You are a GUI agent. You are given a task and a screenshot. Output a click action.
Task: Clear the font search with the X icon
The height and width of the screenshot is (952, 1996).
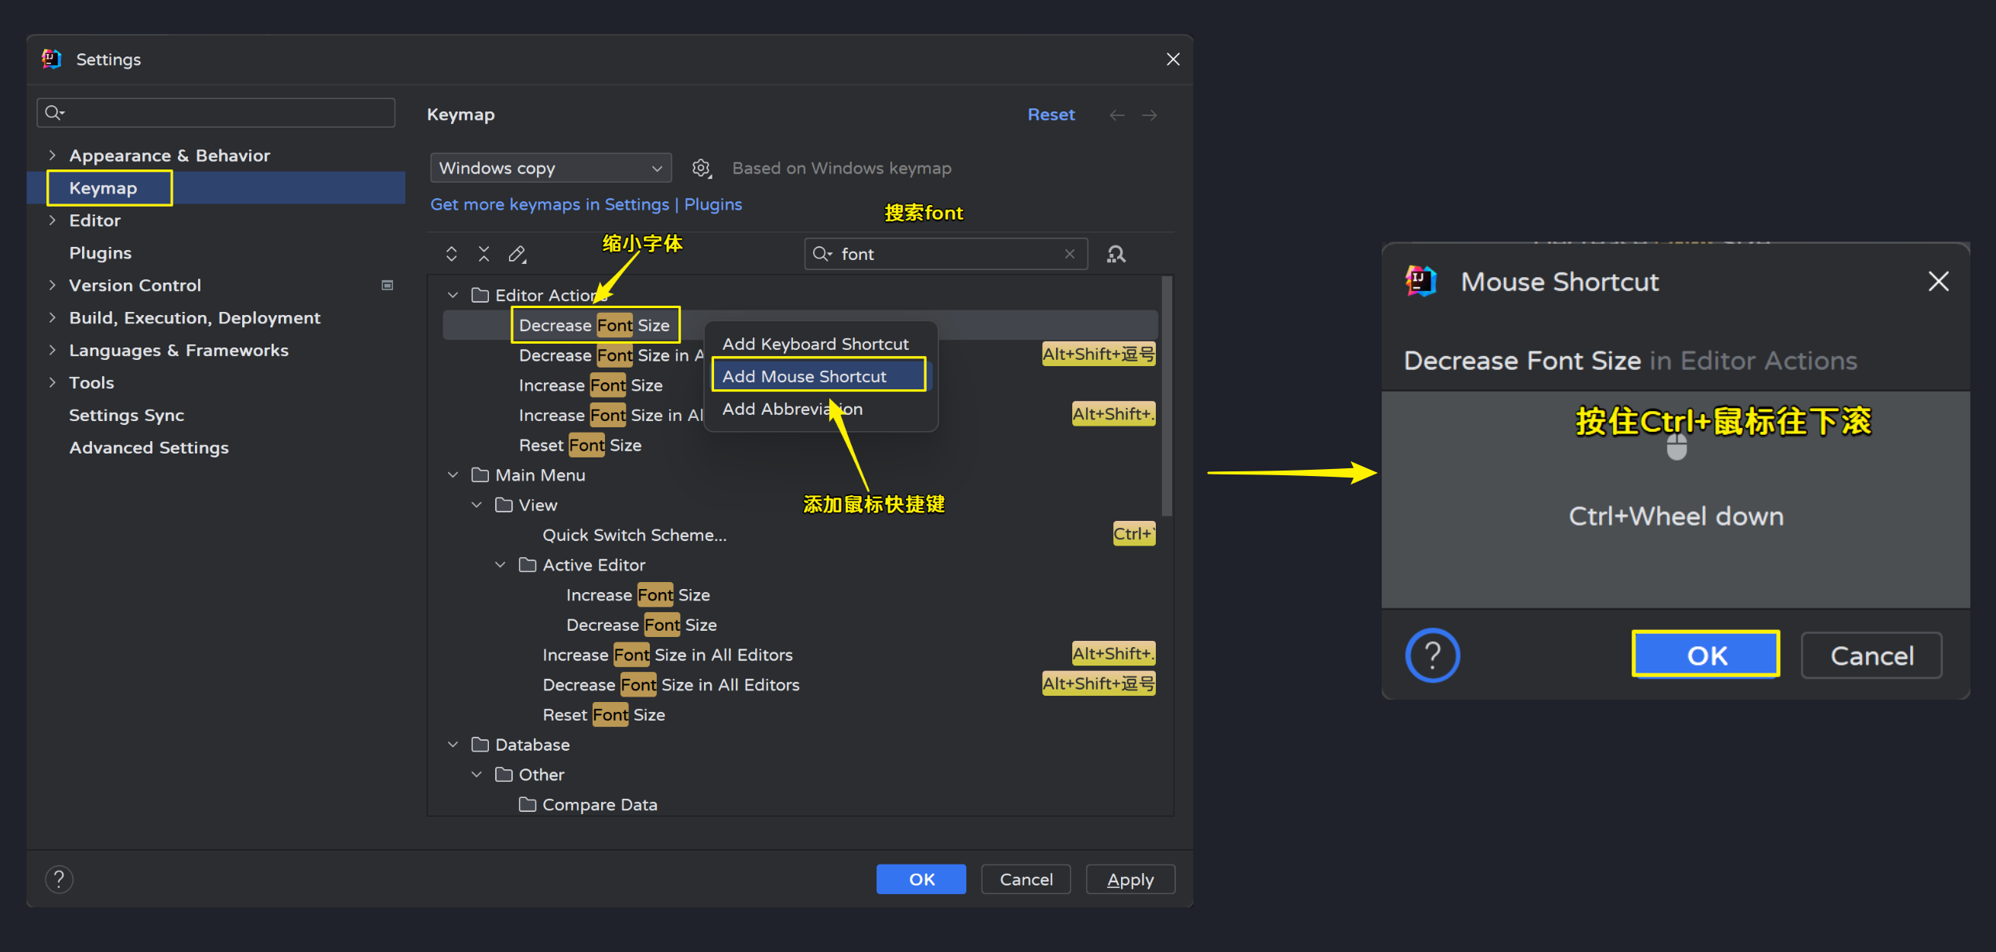pyautogui.click(x=1069, y=254)
